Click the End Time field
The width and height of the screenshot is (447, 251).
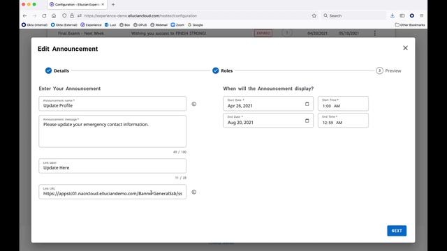pyautogui.click(x=343, y=121)
